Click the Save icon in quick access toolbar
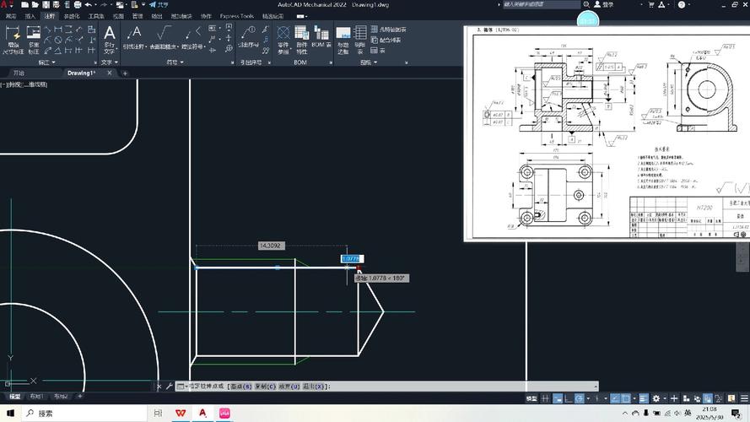The width and height of the screenshot is (750, 422). click(46, 5)
